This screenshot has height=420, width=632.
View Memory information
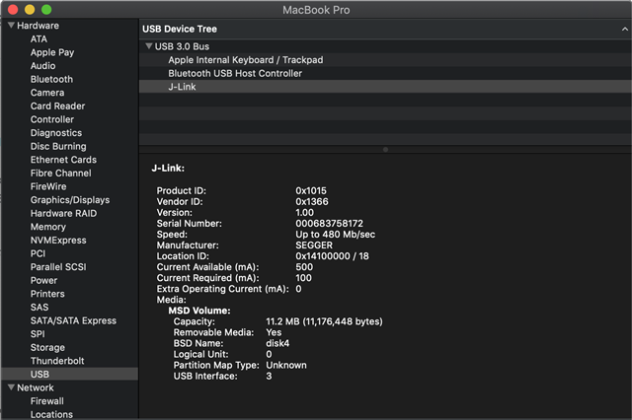coord(48,227)
